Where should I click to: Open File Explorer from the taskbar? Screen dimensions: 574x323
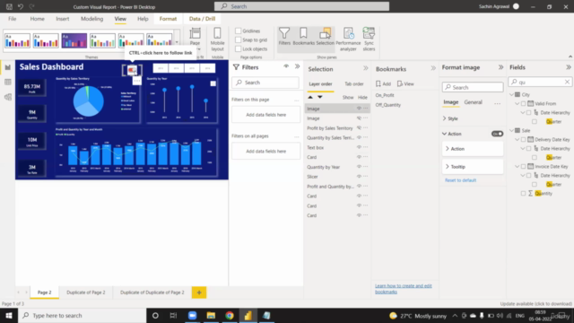click(211, 315)
